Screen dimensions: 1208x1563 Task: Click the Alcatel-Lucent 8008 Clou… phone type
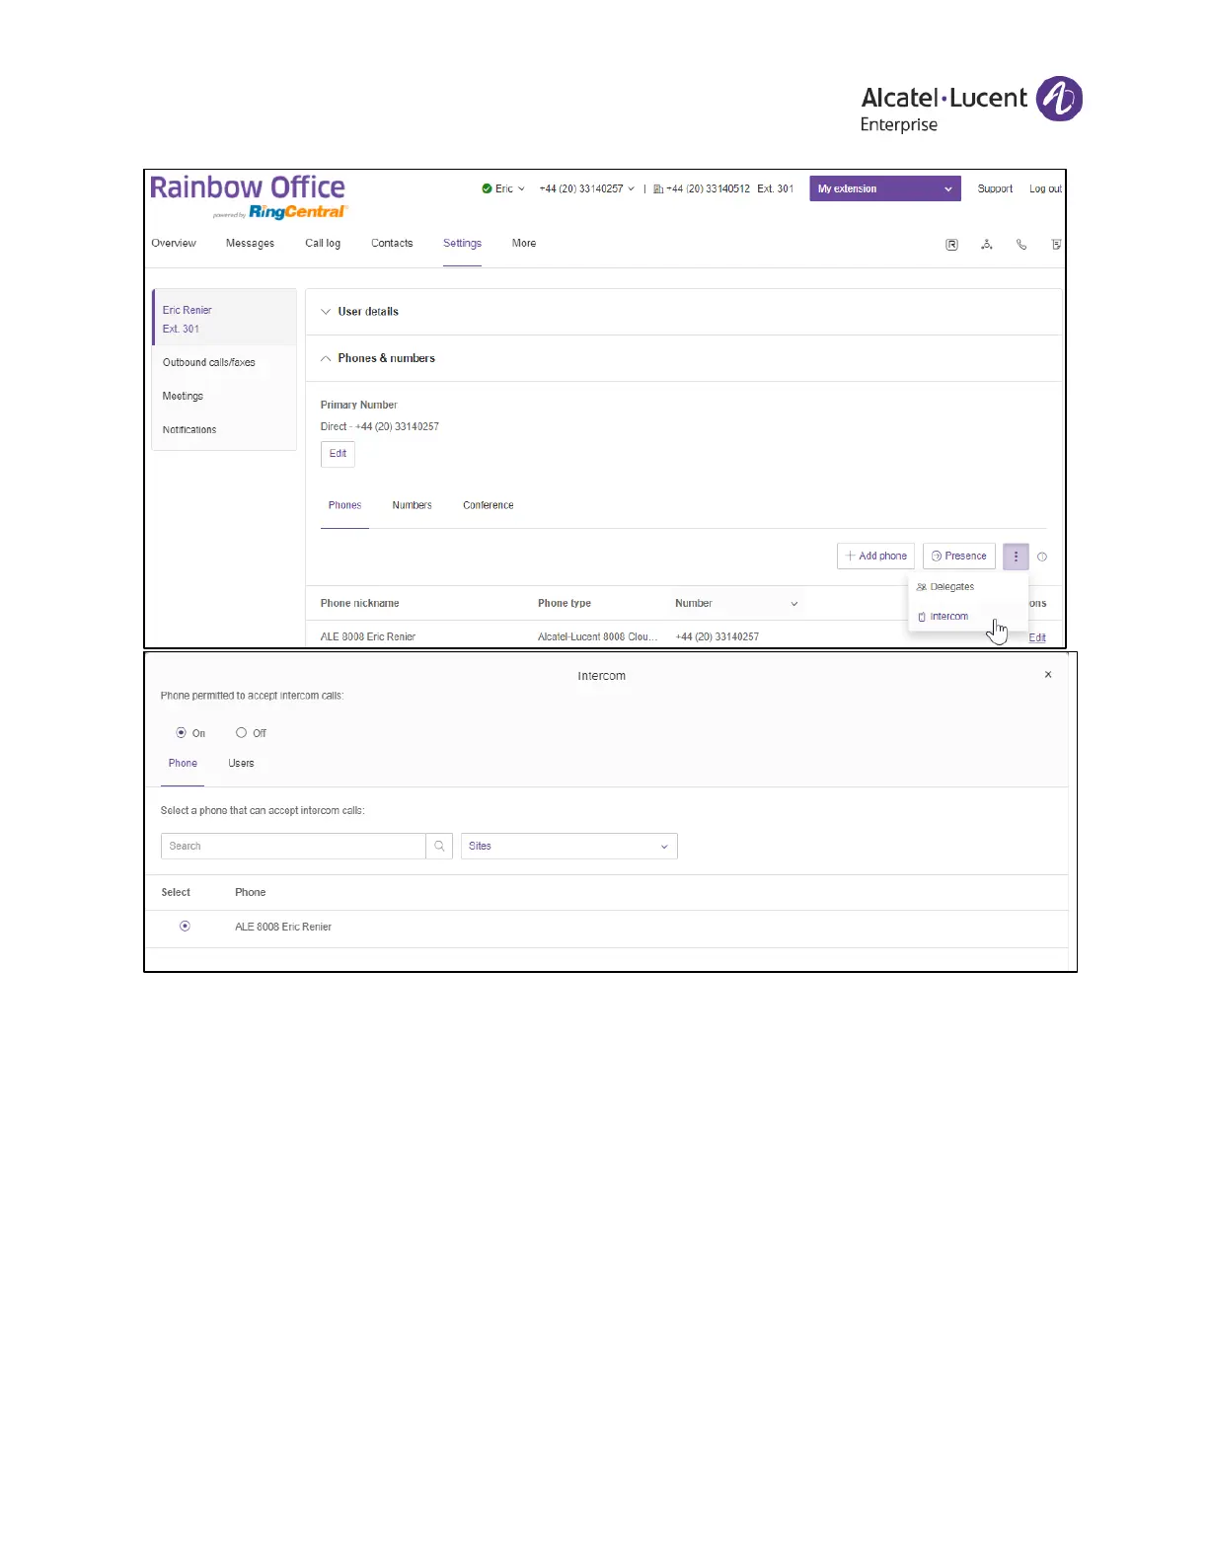(597, 637)
